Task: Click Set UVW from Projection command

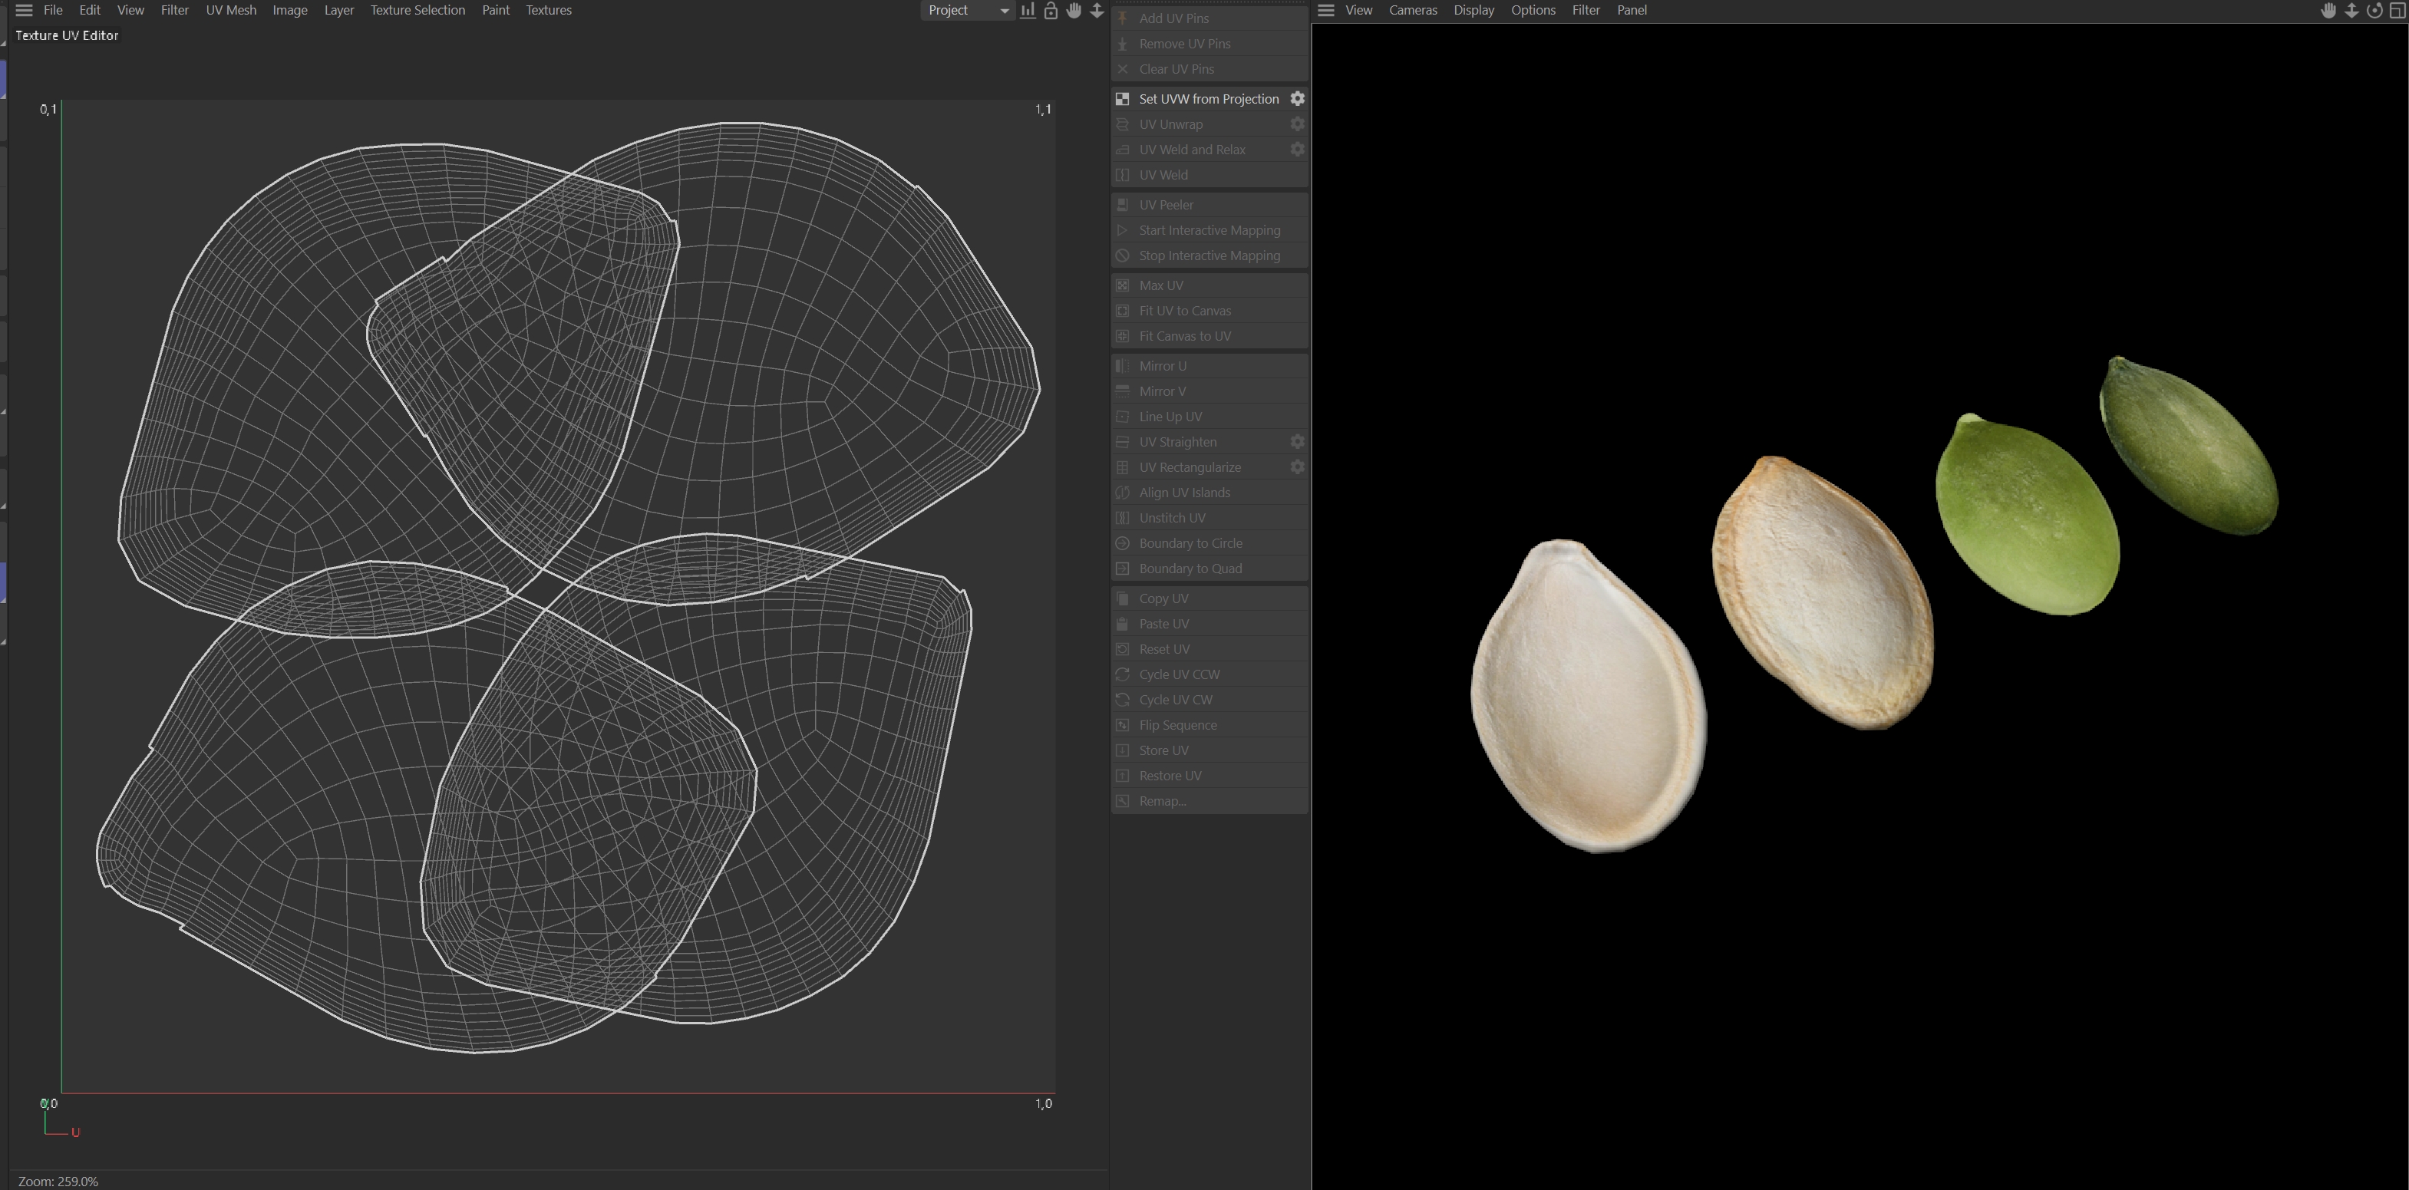Action: [1207, 98]
